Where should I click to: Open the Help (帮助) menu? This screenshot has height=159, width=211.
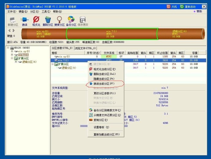57,12
